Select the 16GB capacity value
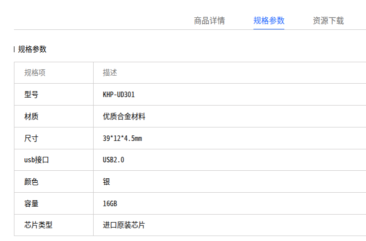 tap(110, 204)
